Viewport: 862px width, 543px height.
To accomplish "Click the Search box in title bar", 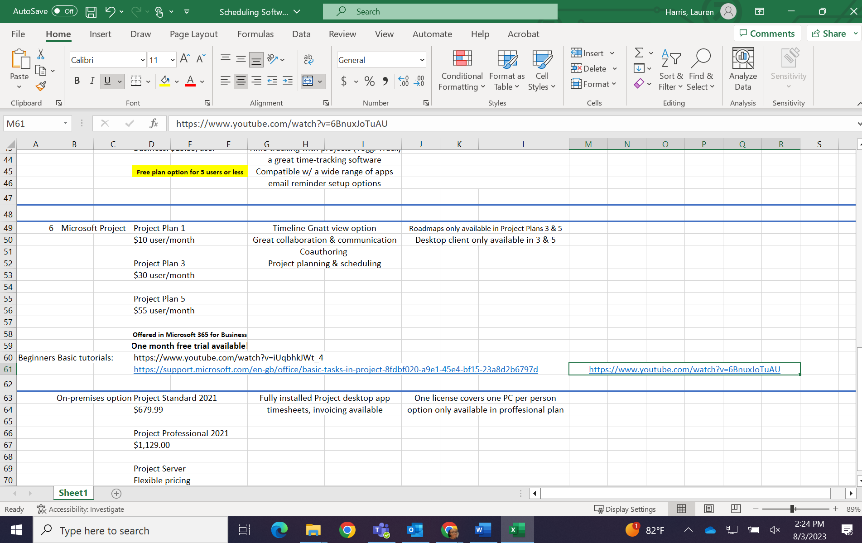I will pyautogui.click(x=440, y=12).
